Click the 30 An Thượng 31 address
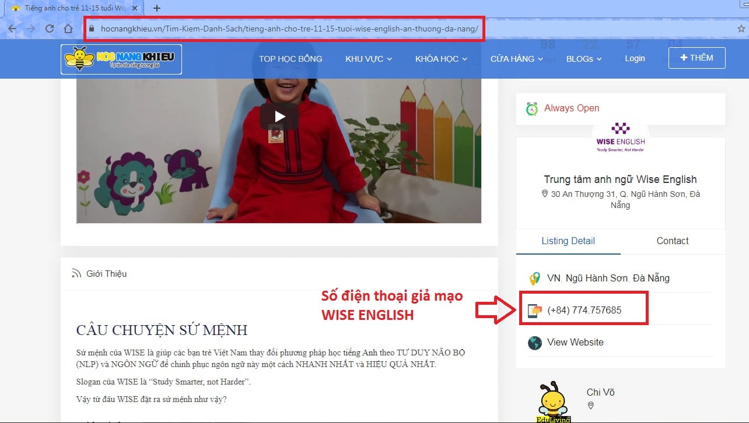The height and width of the screenshot is (423, 749). [x=621, y=199]
